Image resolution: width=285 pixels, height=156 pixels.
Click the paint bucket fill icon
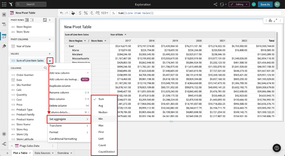[73, 13]
